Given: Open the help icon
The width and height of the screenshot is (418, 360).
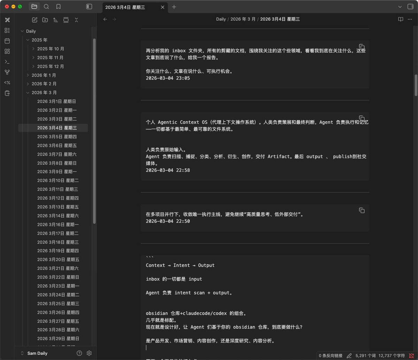Looking at the screenshot, I should [79, 353].
